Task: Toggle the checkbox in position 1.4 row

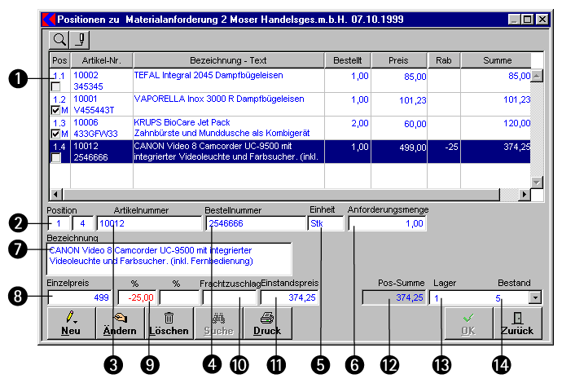Action: point(55,157)
